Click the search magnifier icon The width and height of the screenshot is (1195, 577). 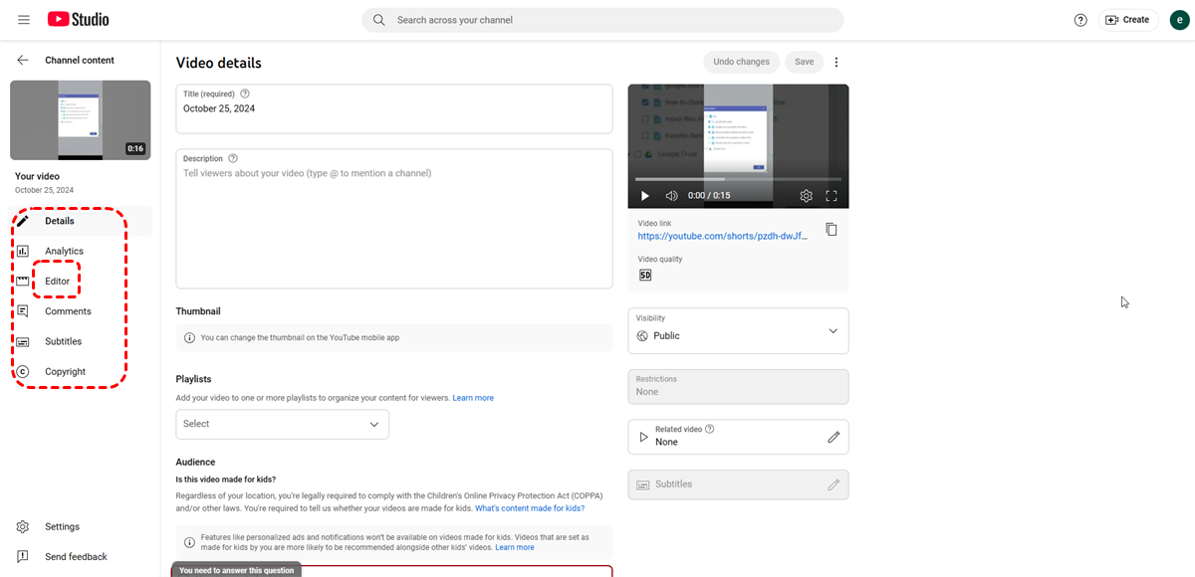(x=379, y=20)
